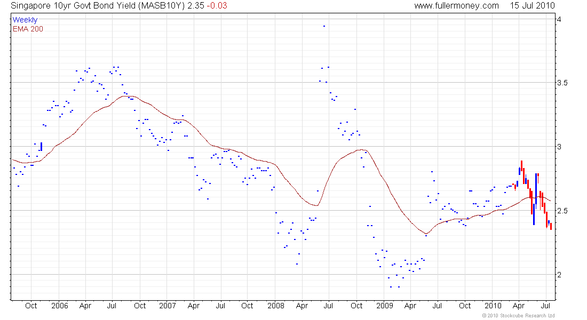
Task: Click the date '15 Jul 2010'
Action: coord(532,6)
